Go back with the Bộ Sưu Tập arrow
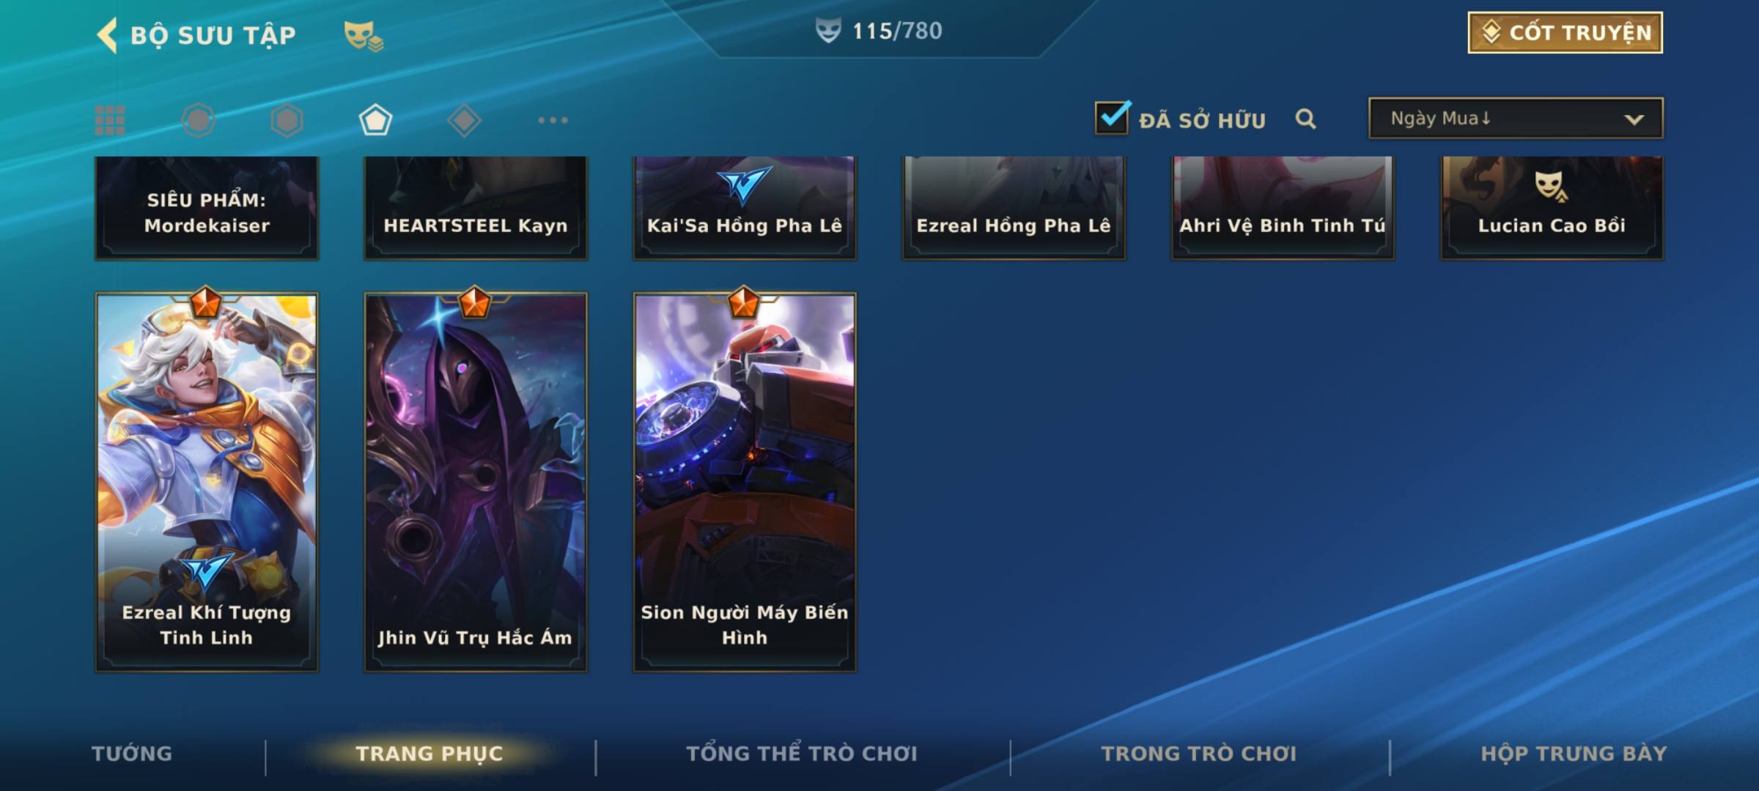1759x791 pixels. click(107, 35)
